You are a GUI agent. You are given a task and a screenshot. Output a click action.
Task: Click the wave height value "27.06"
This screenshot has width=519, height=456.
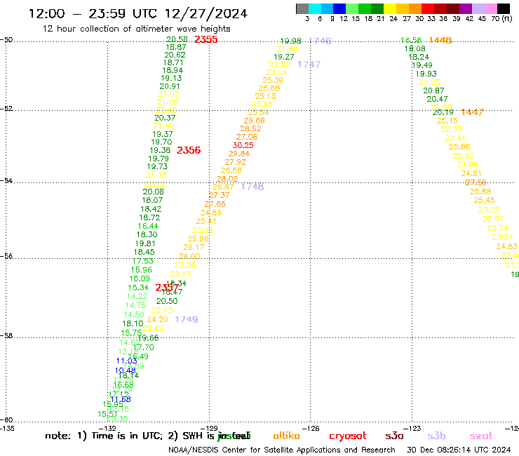point(247,137)
